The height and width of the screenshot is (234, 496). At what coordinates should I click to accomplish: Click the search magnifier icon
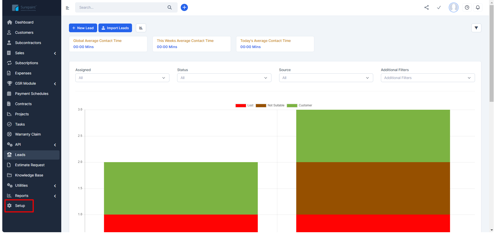[x=170, y=7]
